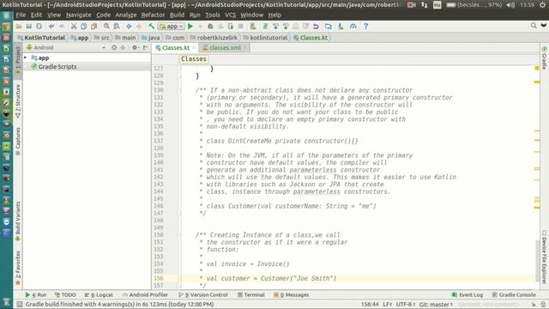Open the Android Profiler tool window
The height and width of the screenshot is (309, 549).
click(145, 295)
